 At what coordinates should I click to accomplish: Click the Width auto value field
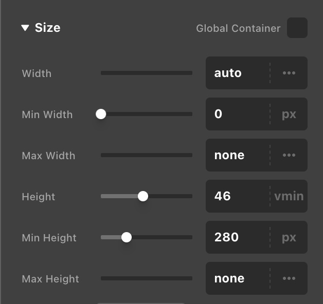point(238,73)
